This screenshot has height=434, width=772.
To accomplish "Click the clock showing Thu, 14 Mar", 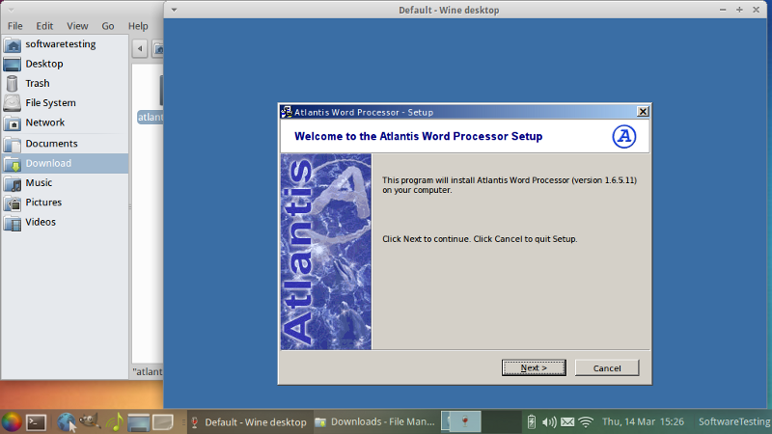I will (643, 421).
